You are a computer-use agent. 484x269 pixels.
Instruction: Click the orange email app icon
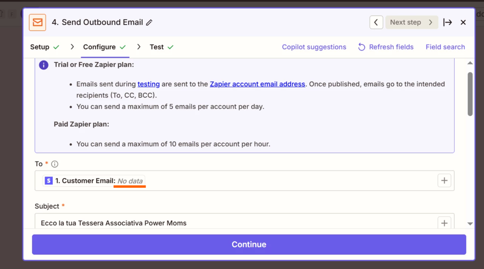click(x=37, y=23)
